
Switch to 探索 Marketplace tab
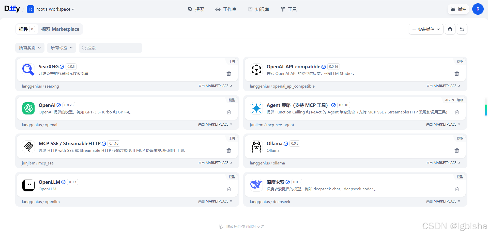point(60,29)
